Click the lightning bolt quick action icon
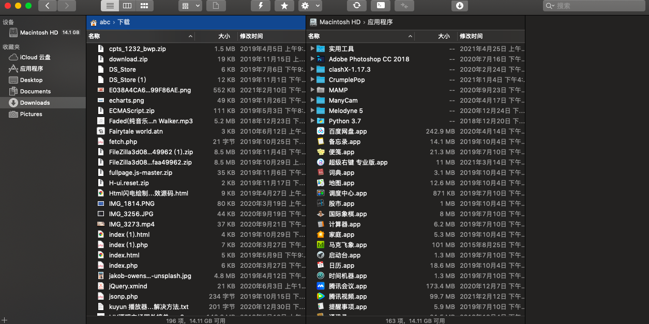 click(261, 6)
